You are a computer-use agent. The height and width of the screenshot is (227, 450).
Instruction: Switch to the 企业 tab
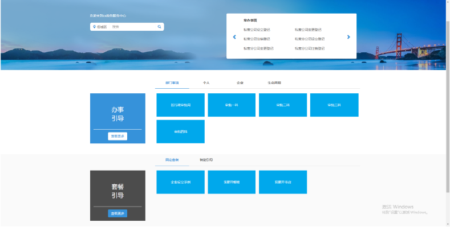[x=240, y=82]
